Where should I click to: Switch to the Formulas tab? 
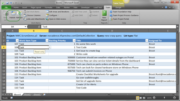coord(48,8)
